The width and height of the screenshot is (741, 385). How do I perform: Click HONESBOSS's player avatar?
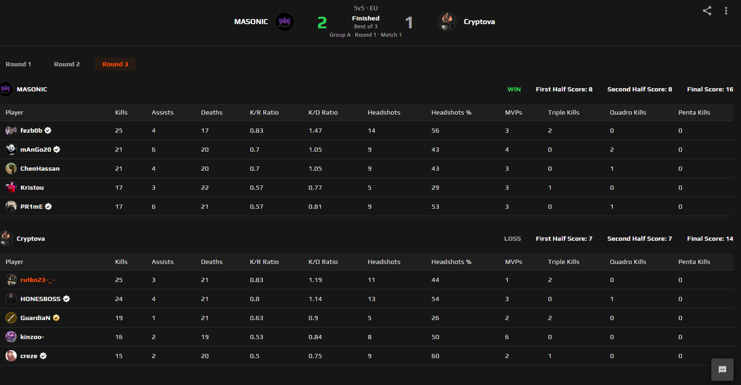[x=11, y=299]
